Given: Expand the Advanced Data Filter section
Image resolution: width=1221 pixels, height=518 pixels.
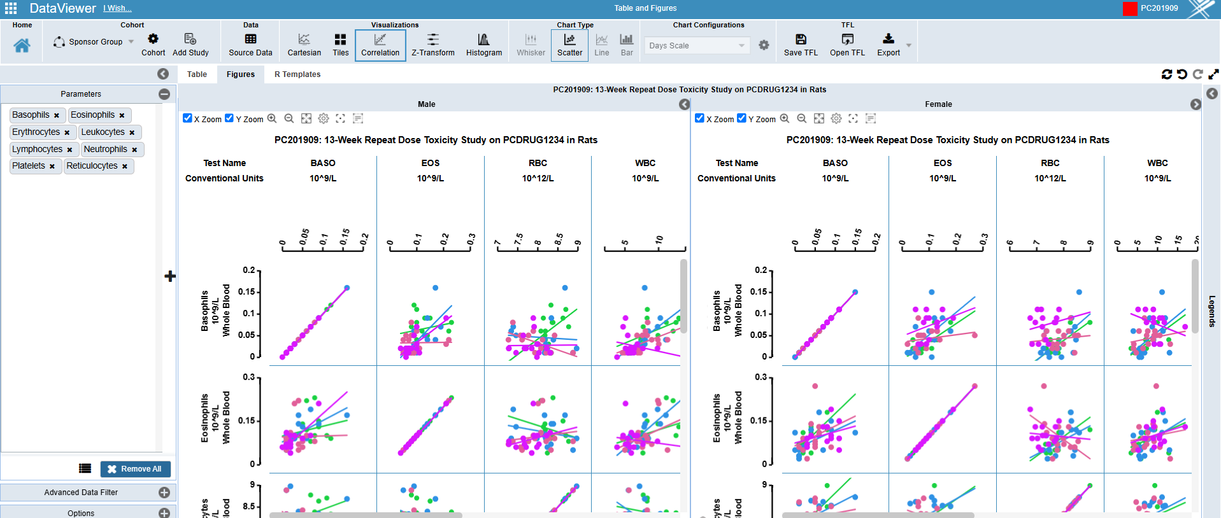Looking at the screenshot, I should (x=164, y=493).
